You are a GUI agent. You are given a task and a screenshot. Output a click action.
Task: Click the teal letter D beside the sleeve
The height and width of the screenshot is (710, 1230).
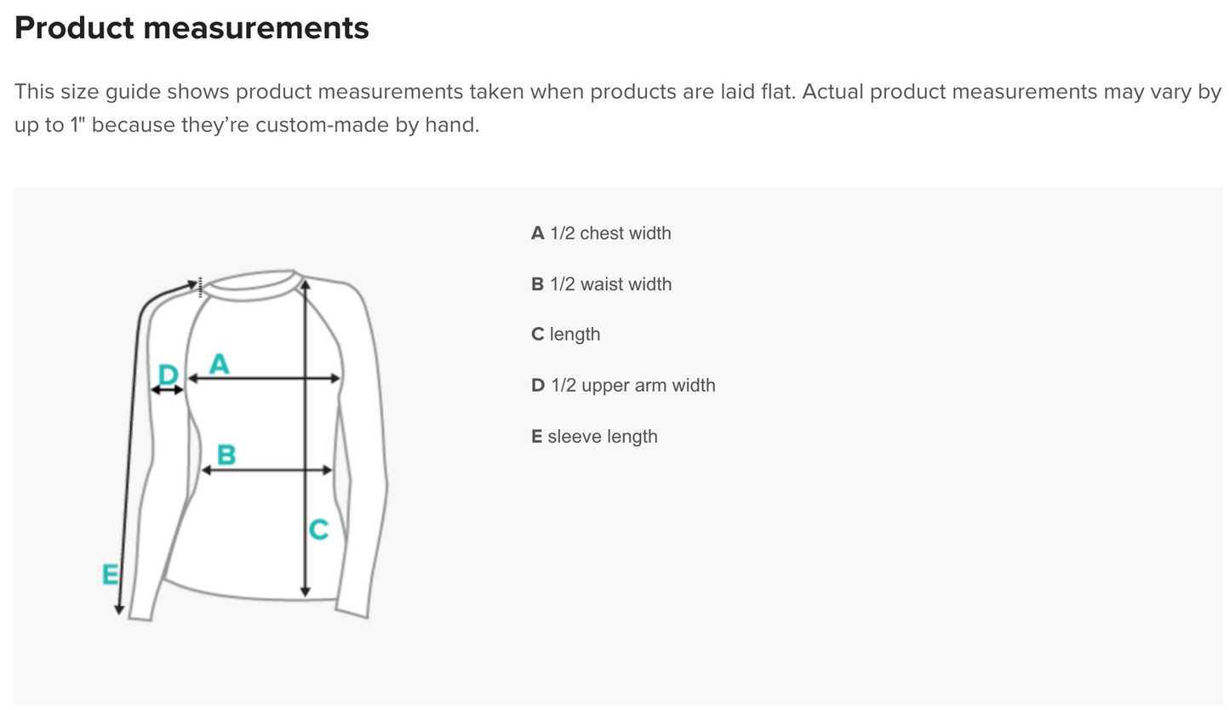point(169,374)
